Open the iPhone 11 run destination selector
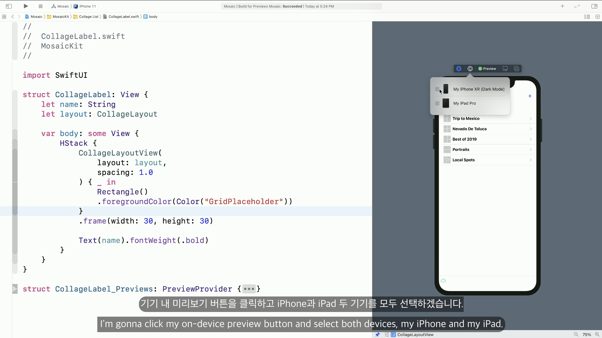Viewport: 602px width, 338px height. pos(87,6)
